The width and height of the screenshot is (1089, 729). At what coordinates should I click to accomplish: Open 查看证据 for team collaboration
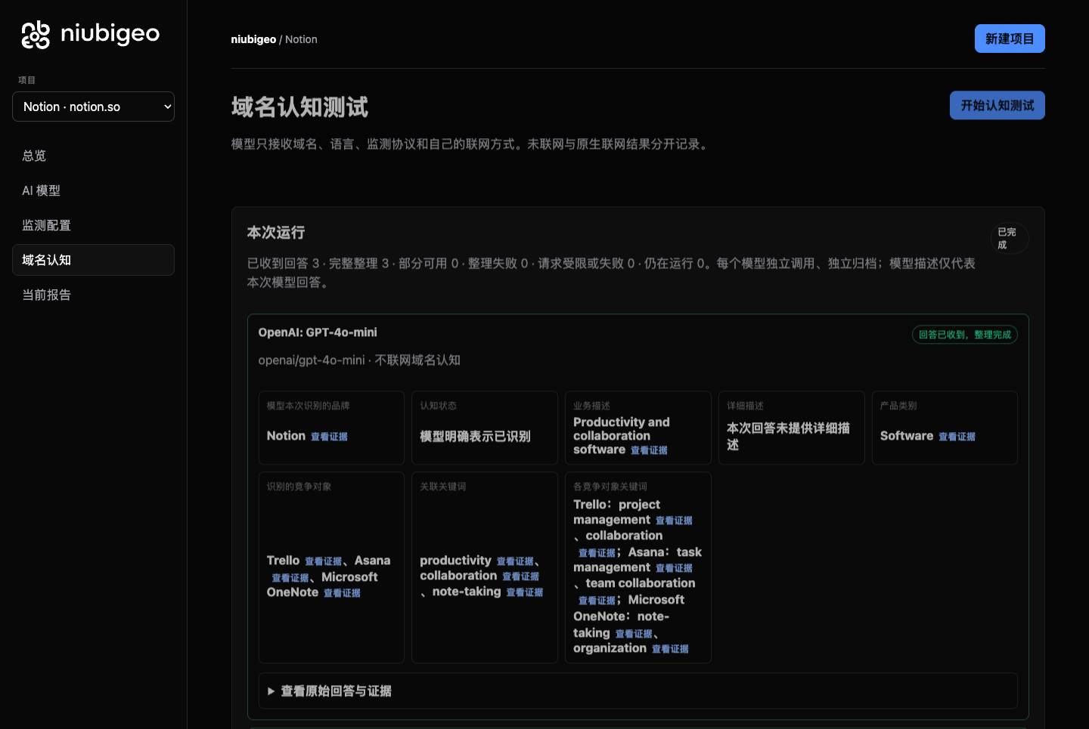point(597,601)
